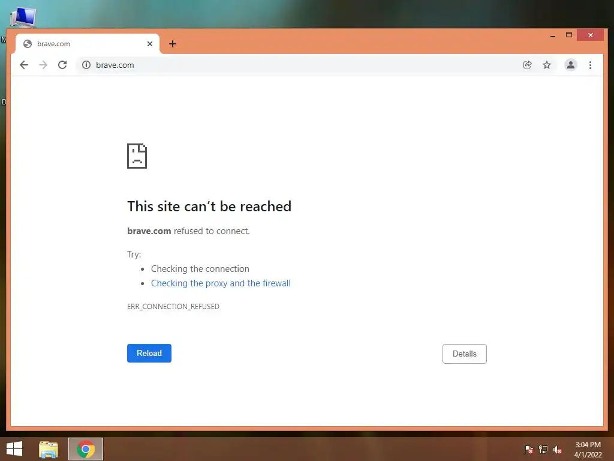Open the profile avatar button
Viewport: 614px width, 461px height.
pyautogui.click(x=571, y=65)
